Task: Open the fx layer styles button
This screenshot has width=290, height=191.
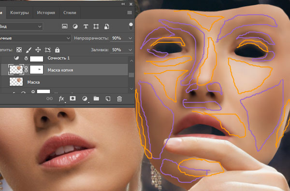Action: [x=61, y=99]
